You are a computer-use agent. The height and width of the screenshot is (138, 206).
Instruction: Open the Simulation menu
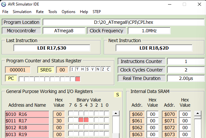point(22,12)
